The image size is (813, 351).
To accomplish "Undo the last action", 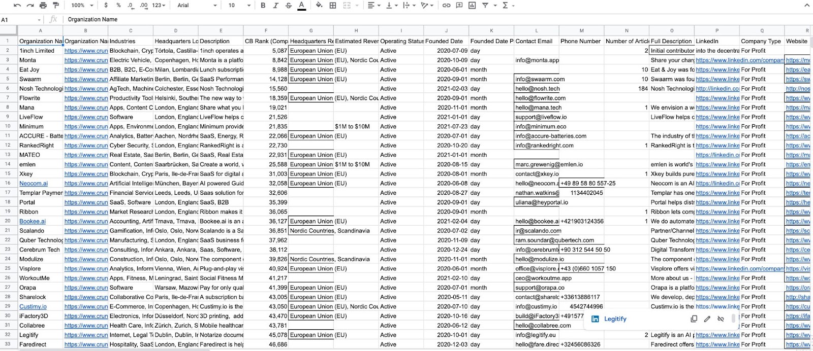I will point(17,5).
